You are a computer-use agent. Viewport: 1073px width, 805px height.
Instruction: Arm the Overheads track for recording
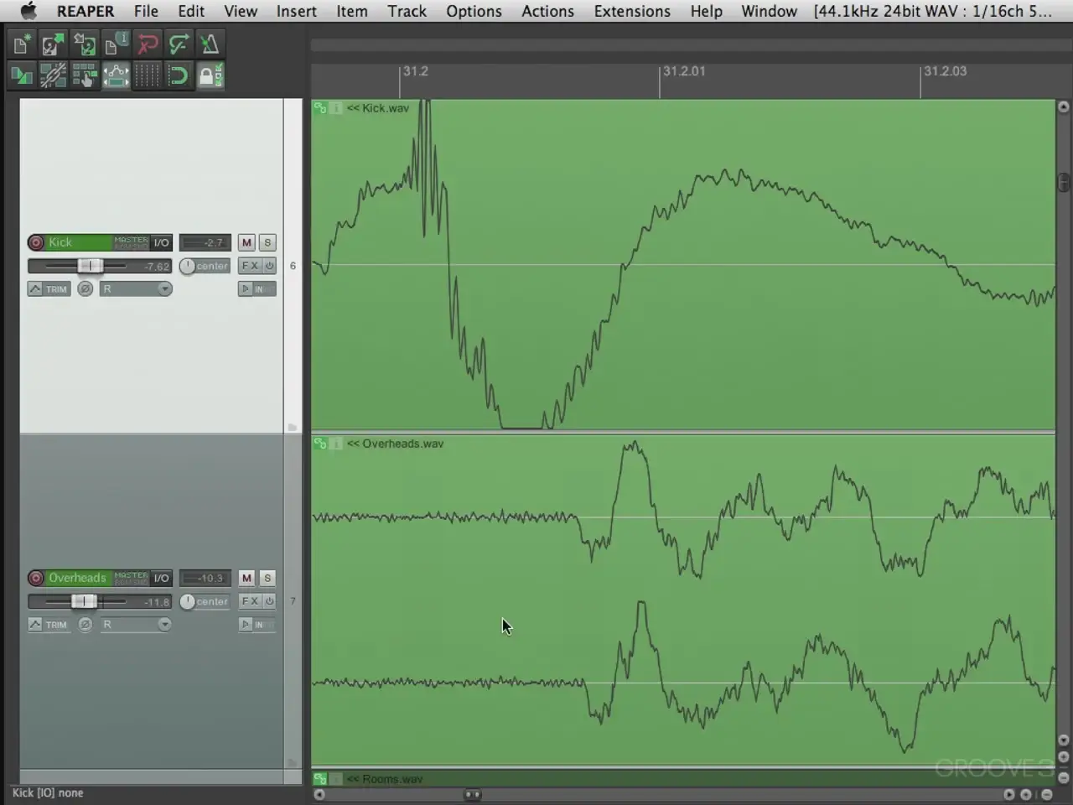tap(36, 578)
